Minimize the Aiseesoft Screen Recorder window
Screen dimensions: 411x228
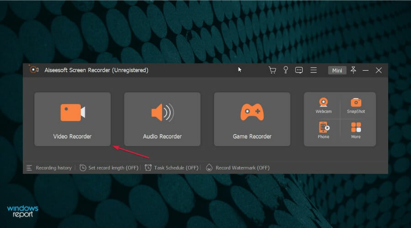pyautogui.click(x=365, y=70)
